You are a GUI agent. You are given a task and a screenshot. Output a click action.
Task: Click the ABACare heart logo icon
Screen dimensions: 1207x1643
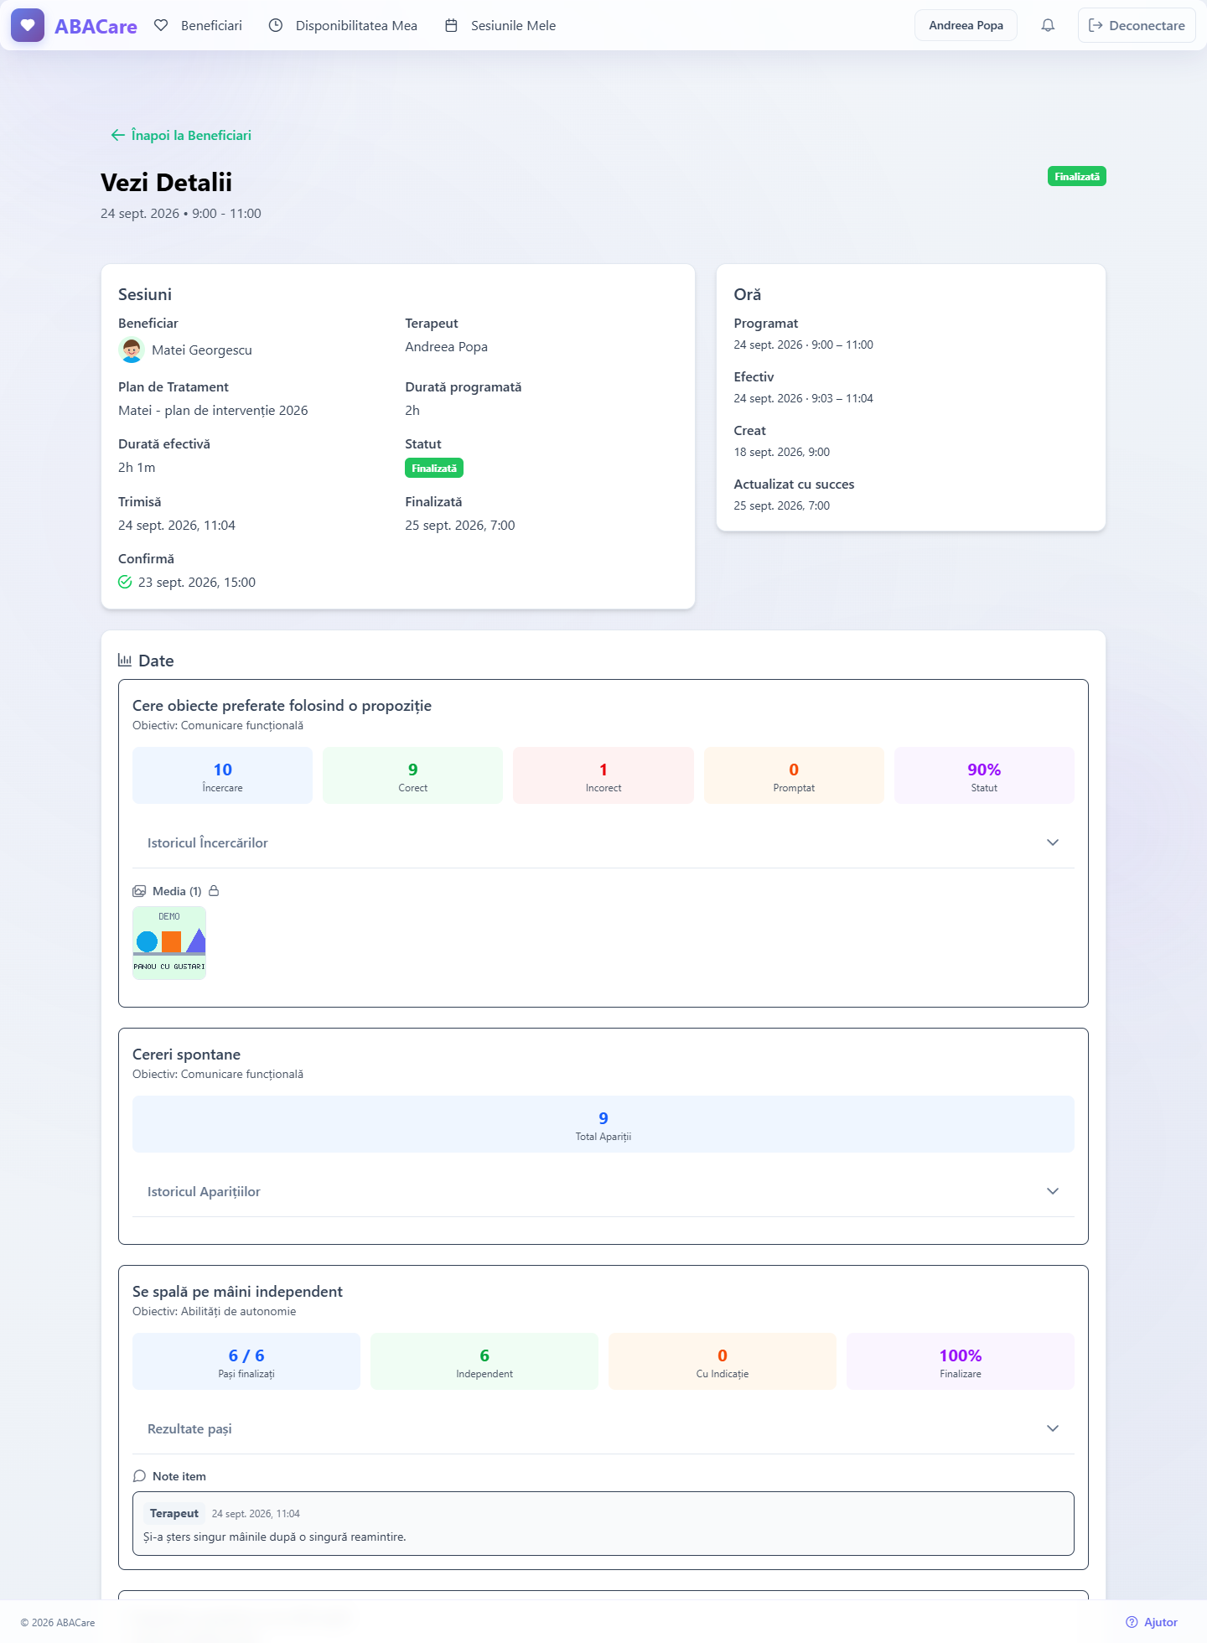[28, 25]
